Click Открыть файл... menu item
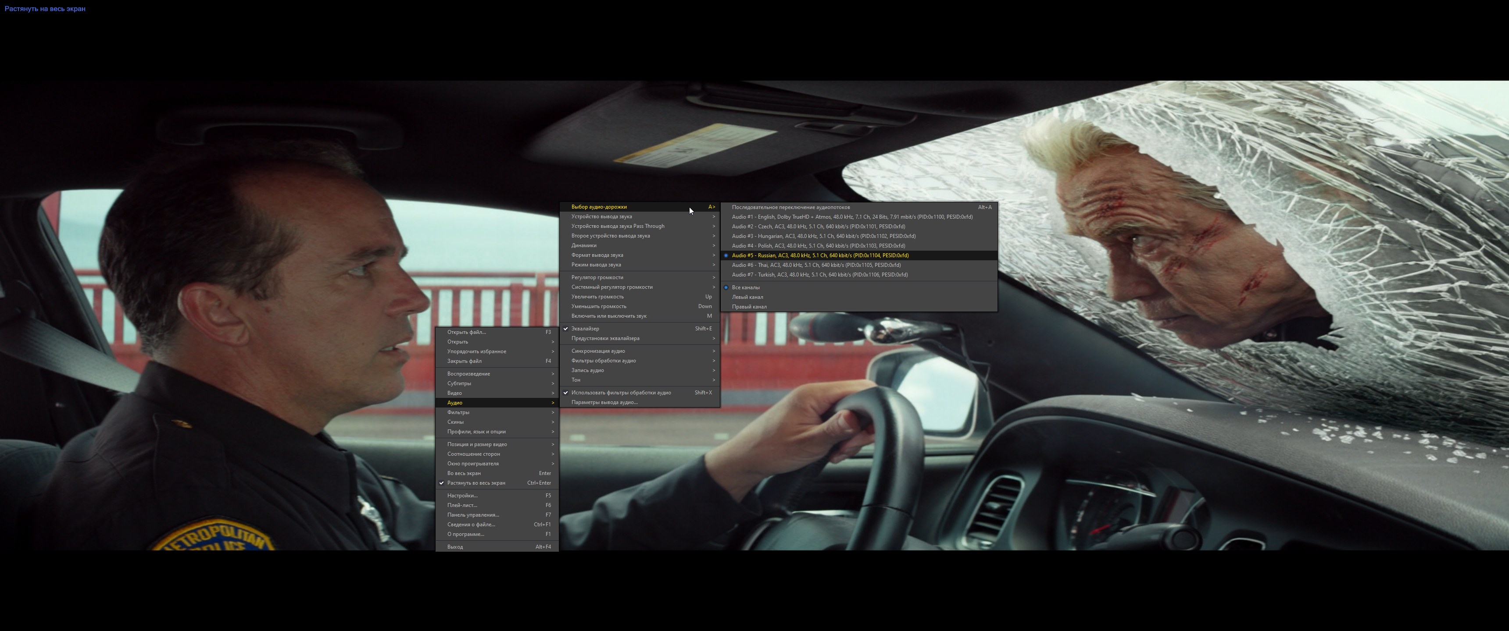Viewport: 1509px width, 631px height. (x=497, y=332)
